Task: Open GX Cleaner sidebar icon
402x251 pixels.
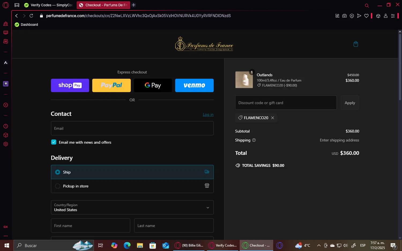Action: pos(6,24)
